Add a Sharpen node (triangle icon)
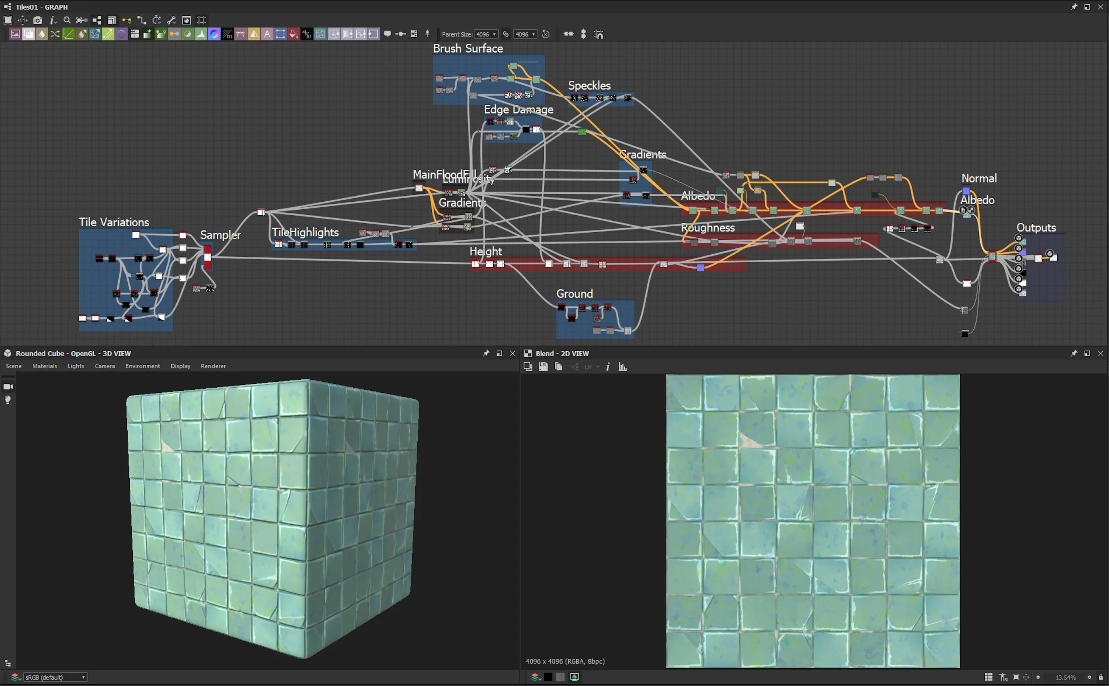This screenshot has height=686, width=1109. pos(254,34)
